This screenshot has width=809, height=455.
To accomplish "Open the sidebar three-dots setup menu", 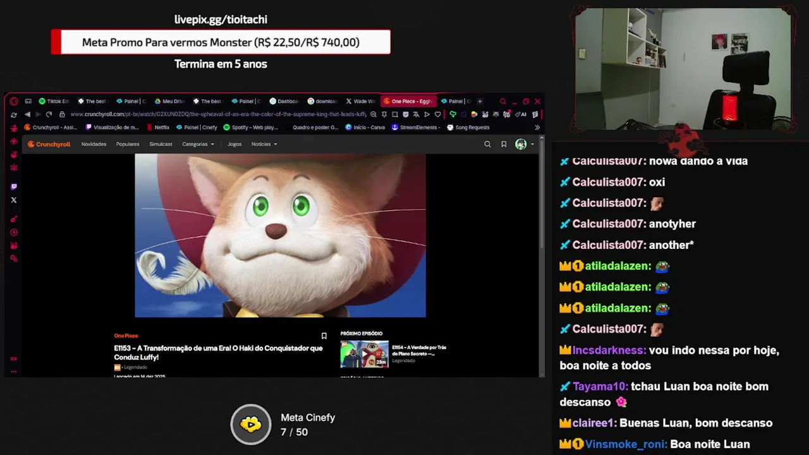I will pos(14,372).
